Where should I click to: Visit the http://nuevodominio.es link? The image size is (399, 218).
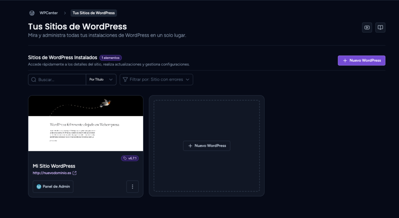(x=52, y=173)
